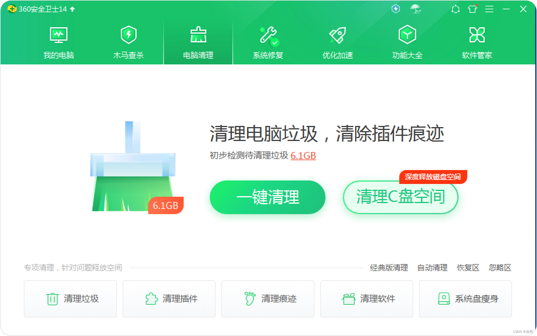Click the disk icon for 系统盘瘦身
Viewport: 537px width, 336px height.
coord(443,299)
